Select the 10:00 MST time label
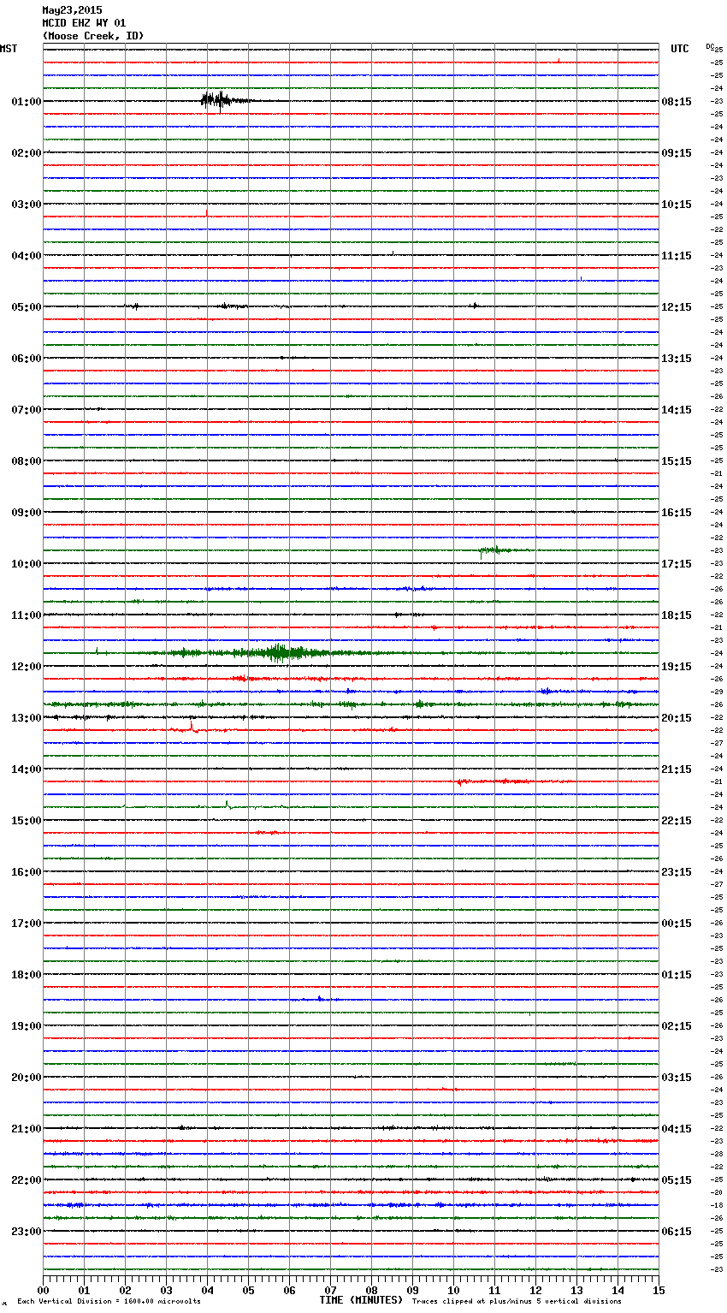Image resolution: width=727 pixels, height=1313 pixels. tap(27, 564)
